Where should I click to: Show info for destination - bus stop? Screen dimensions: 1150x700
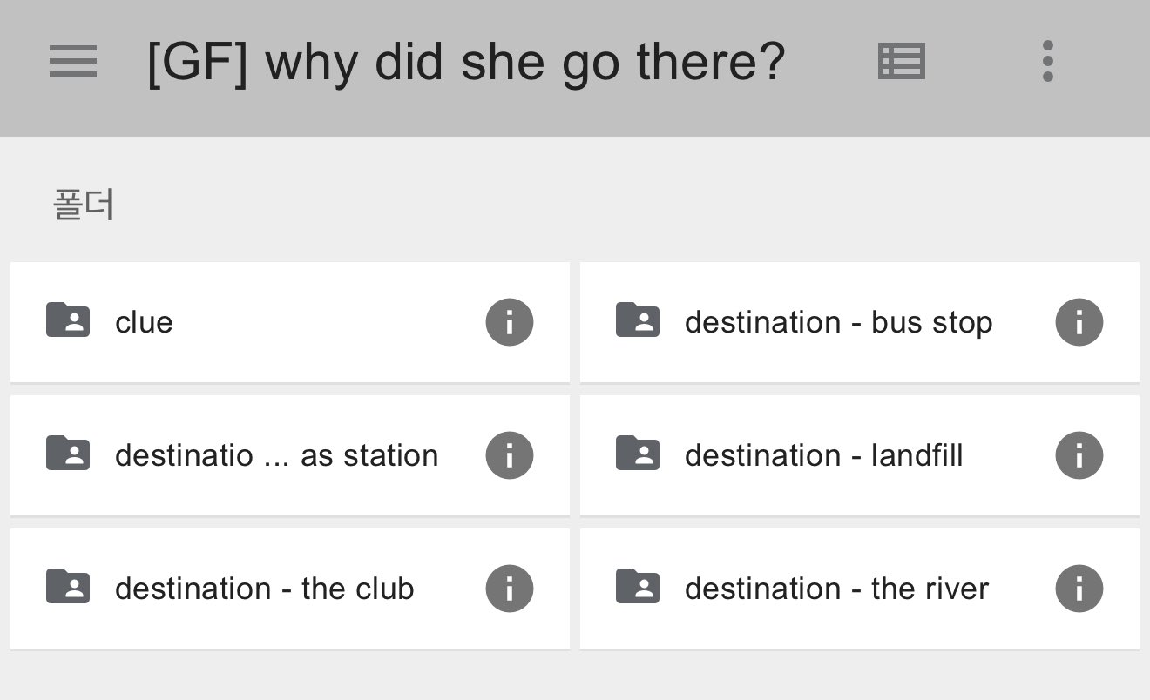click(x=1079, y=322)
